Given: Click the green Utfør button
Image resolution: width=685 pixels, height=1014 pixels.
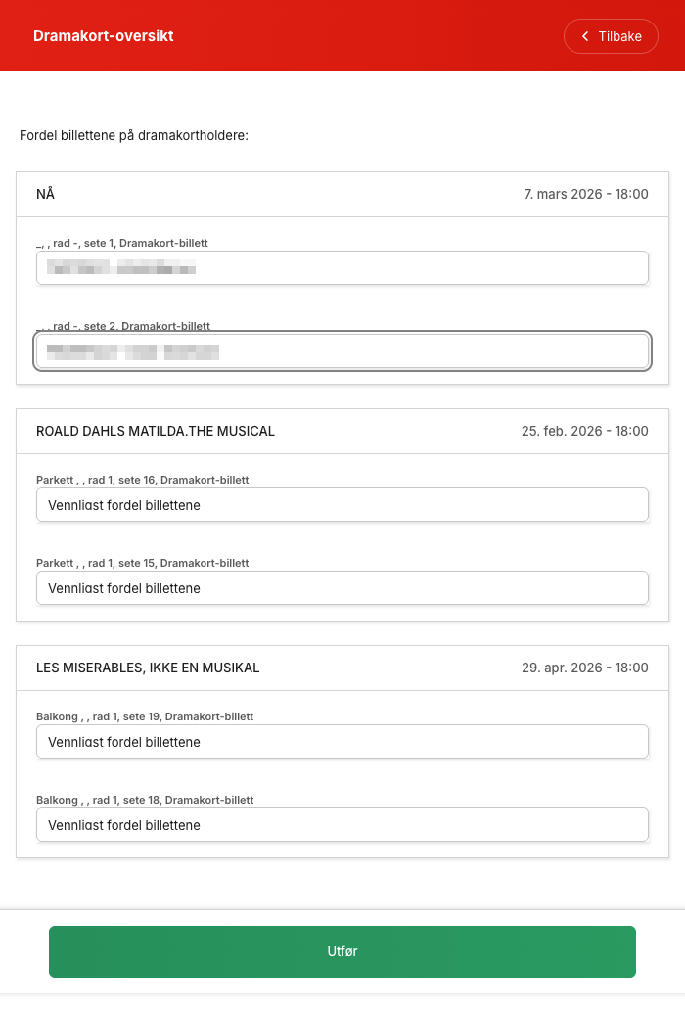Looking at the screenshot, I should [342, 951].
